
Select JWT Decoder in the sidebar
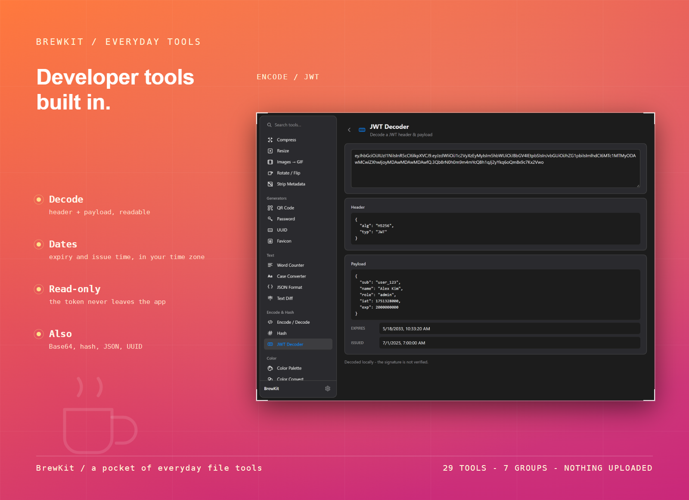[298, 344]
